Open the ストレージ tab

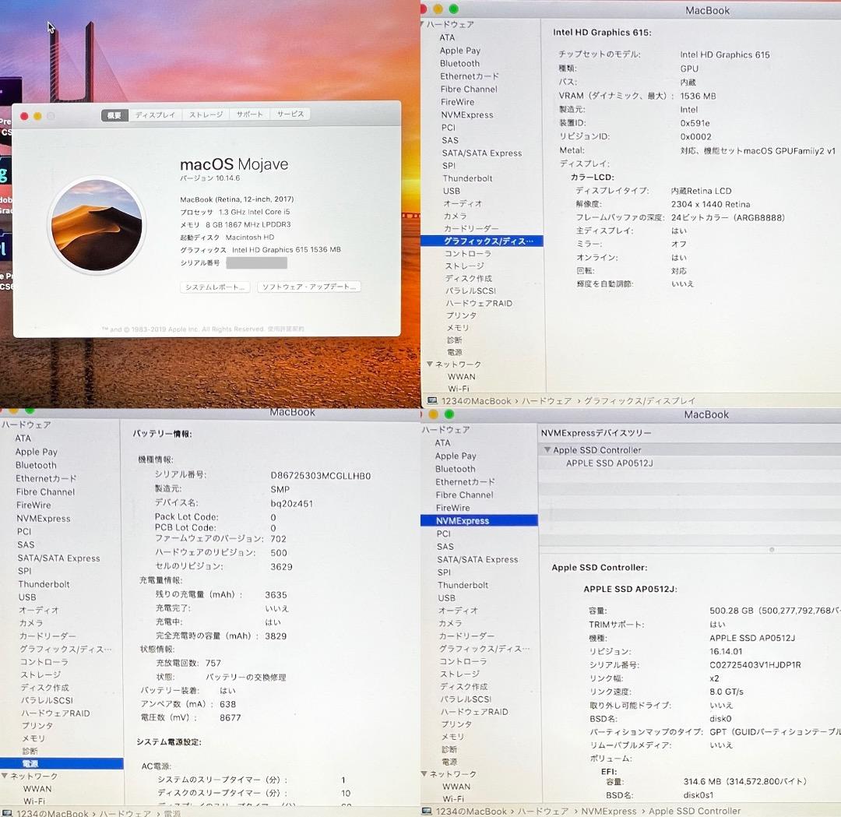(205, 114)
